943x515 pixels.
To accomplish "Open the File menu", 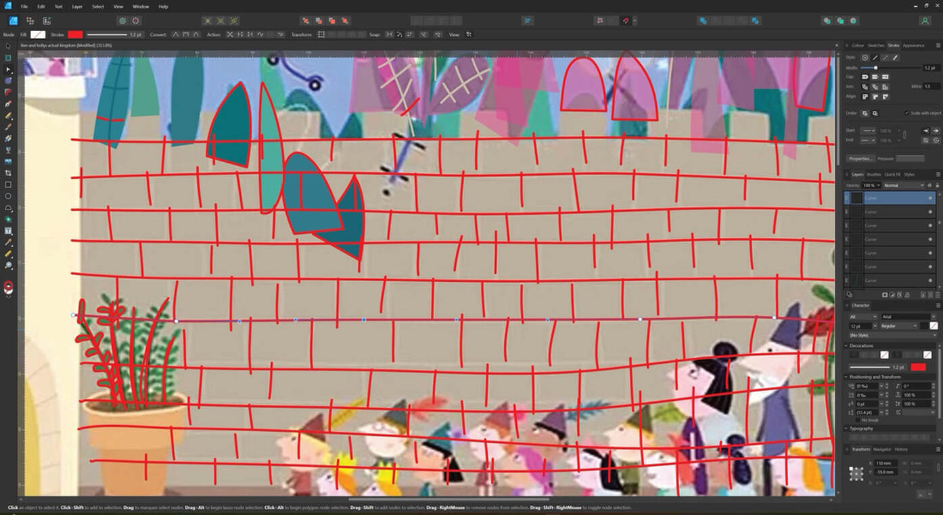I will [24, 6].
